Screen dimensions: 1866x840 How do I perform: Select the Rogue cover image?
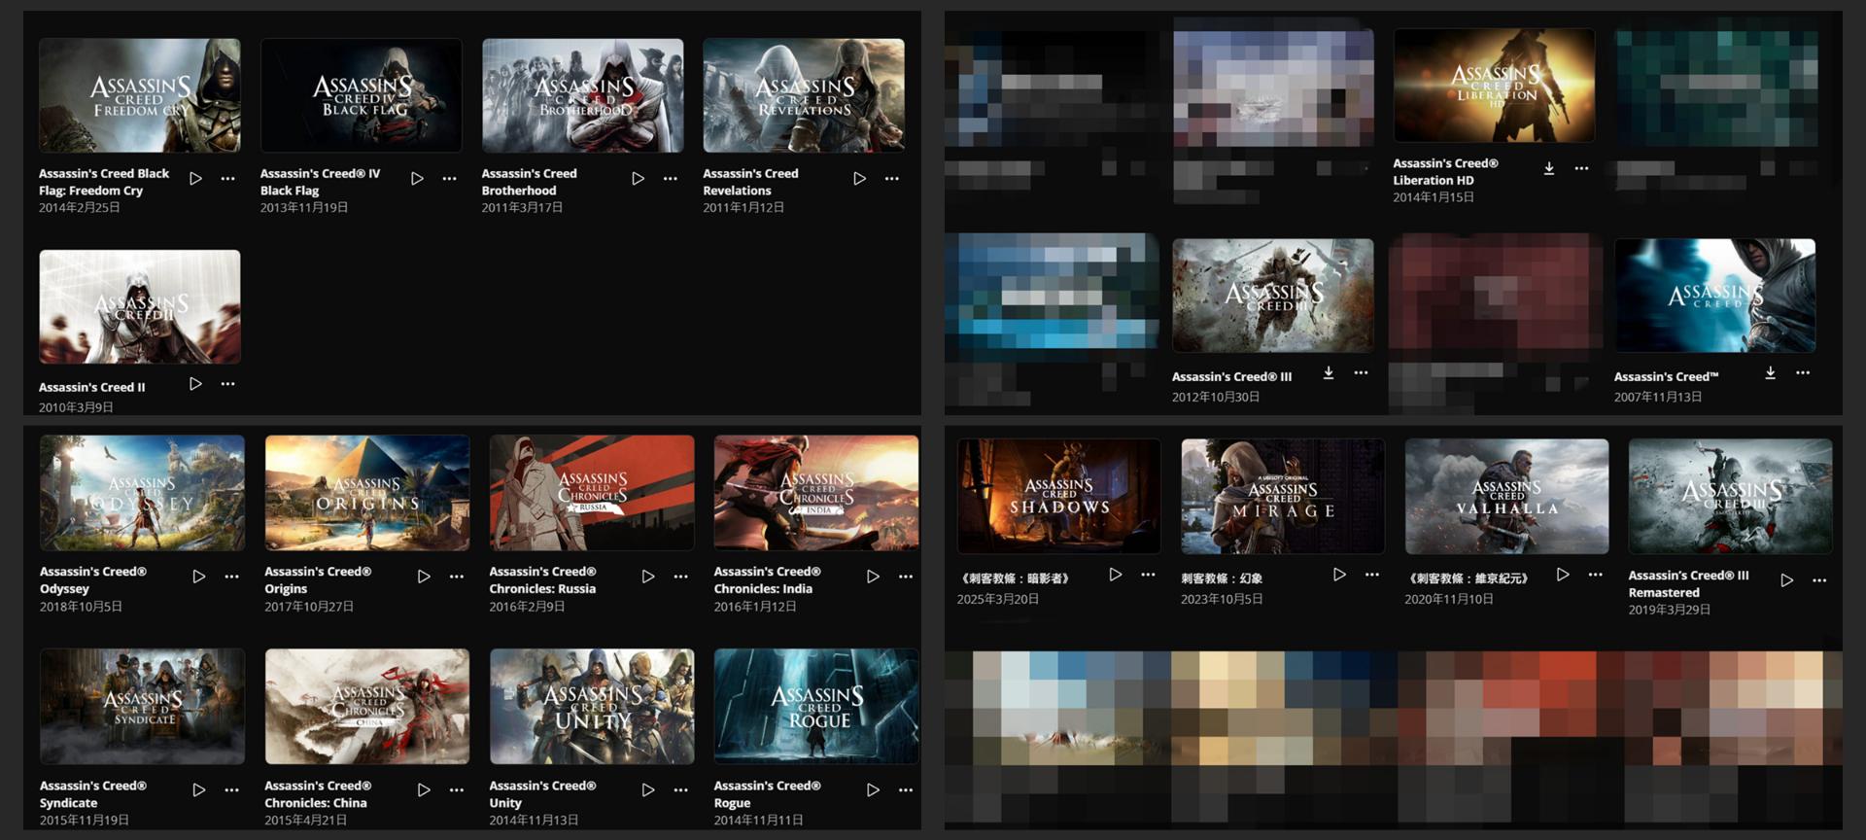coord(816,706)
